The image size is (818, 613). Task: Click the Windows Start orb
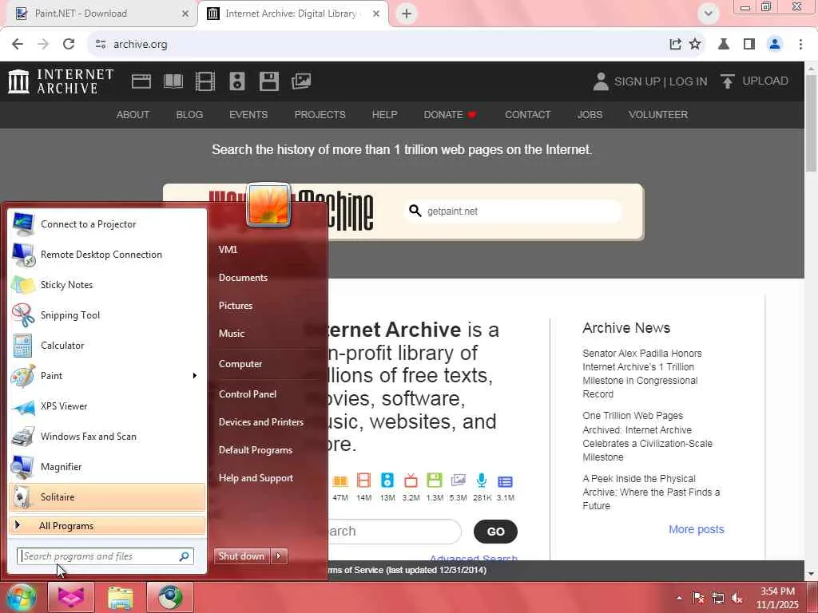click(21, 597)
